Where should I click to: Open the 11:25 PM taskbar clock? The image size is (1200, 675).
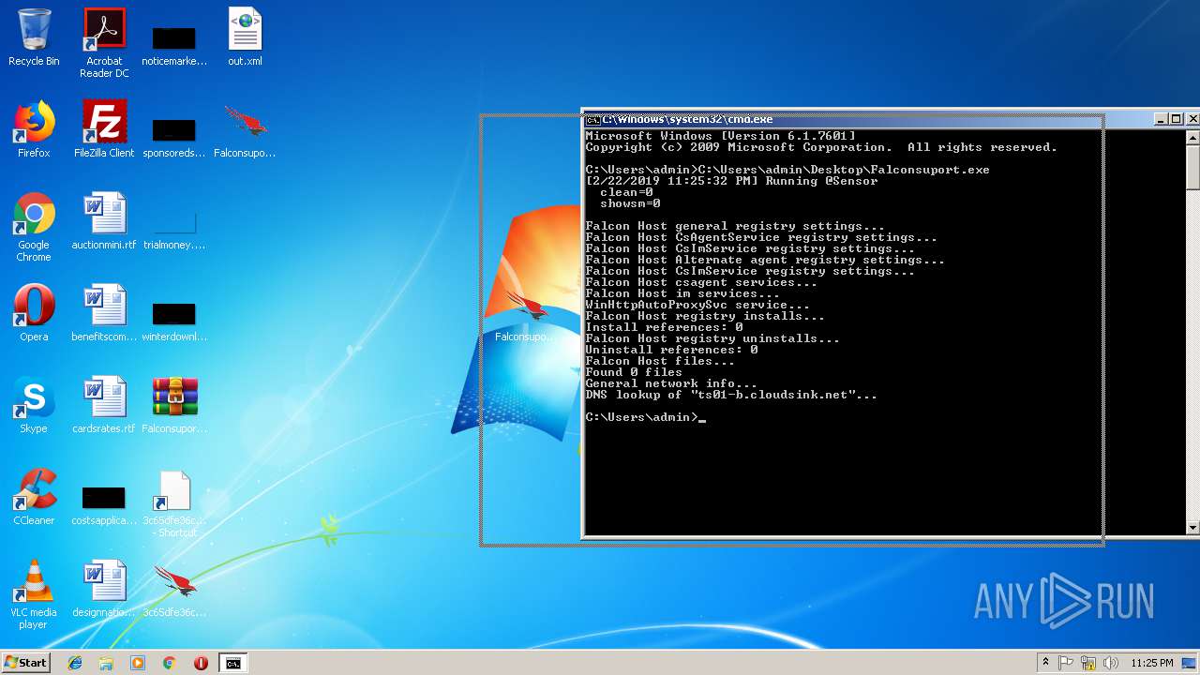coord(1152,663)
